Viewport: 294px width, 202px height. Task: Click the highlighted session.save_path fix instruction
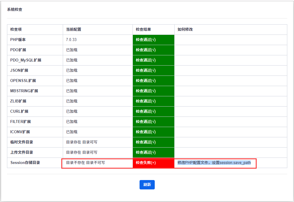214,163
